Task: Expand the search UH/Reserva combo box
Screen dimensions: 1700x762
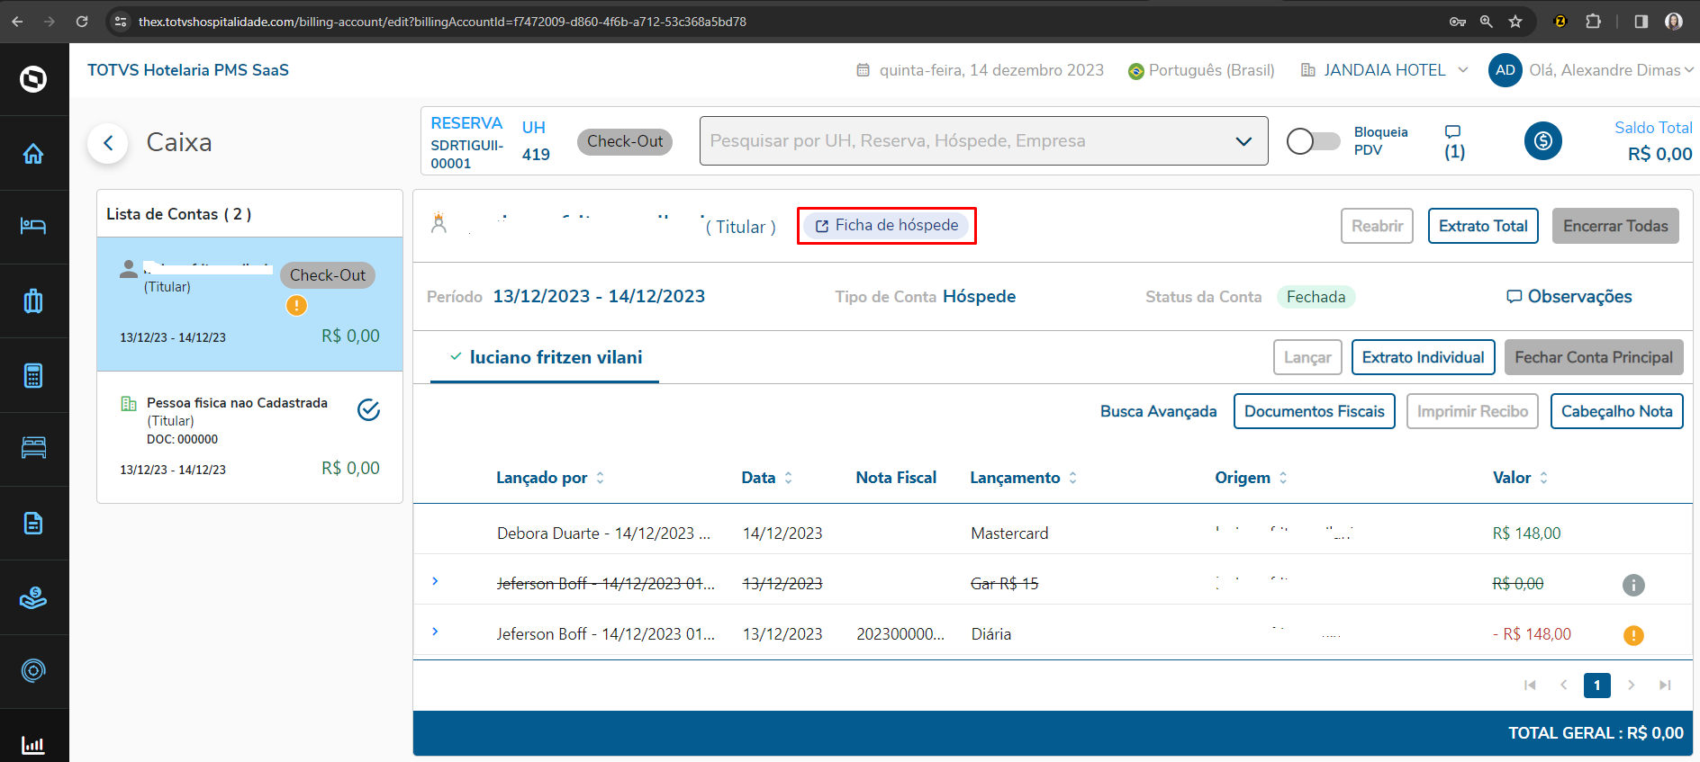Action: (x=983, y=140)
